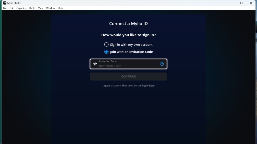Open the Window menu

(50, 8)
